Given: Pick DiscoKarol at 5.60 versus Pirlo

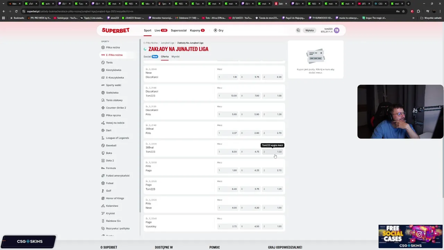Looking at the screenshot, I should click(228, 114).
